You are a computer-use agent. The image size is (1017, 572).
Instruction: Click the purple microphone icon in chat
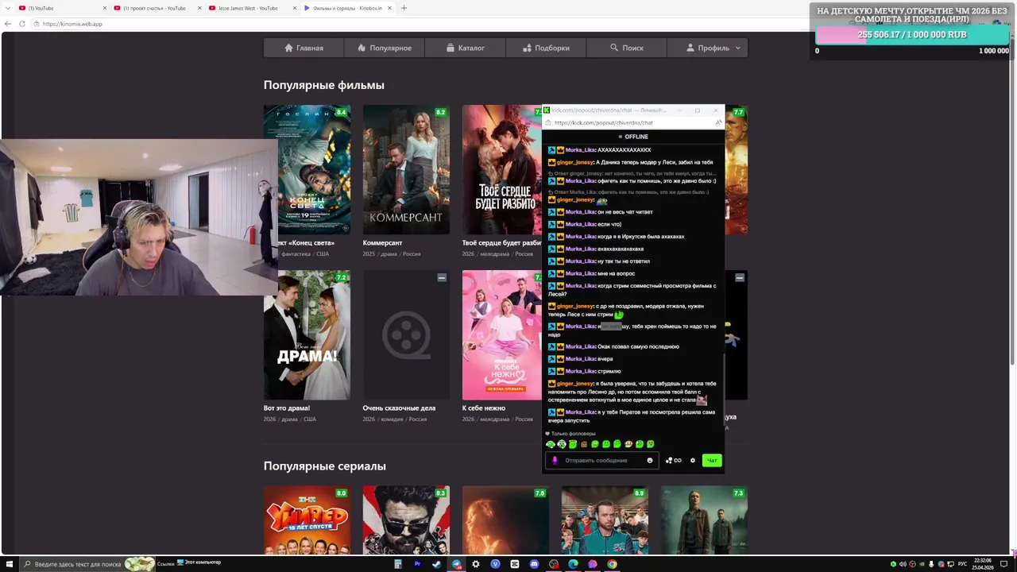[x=555, y=460]
